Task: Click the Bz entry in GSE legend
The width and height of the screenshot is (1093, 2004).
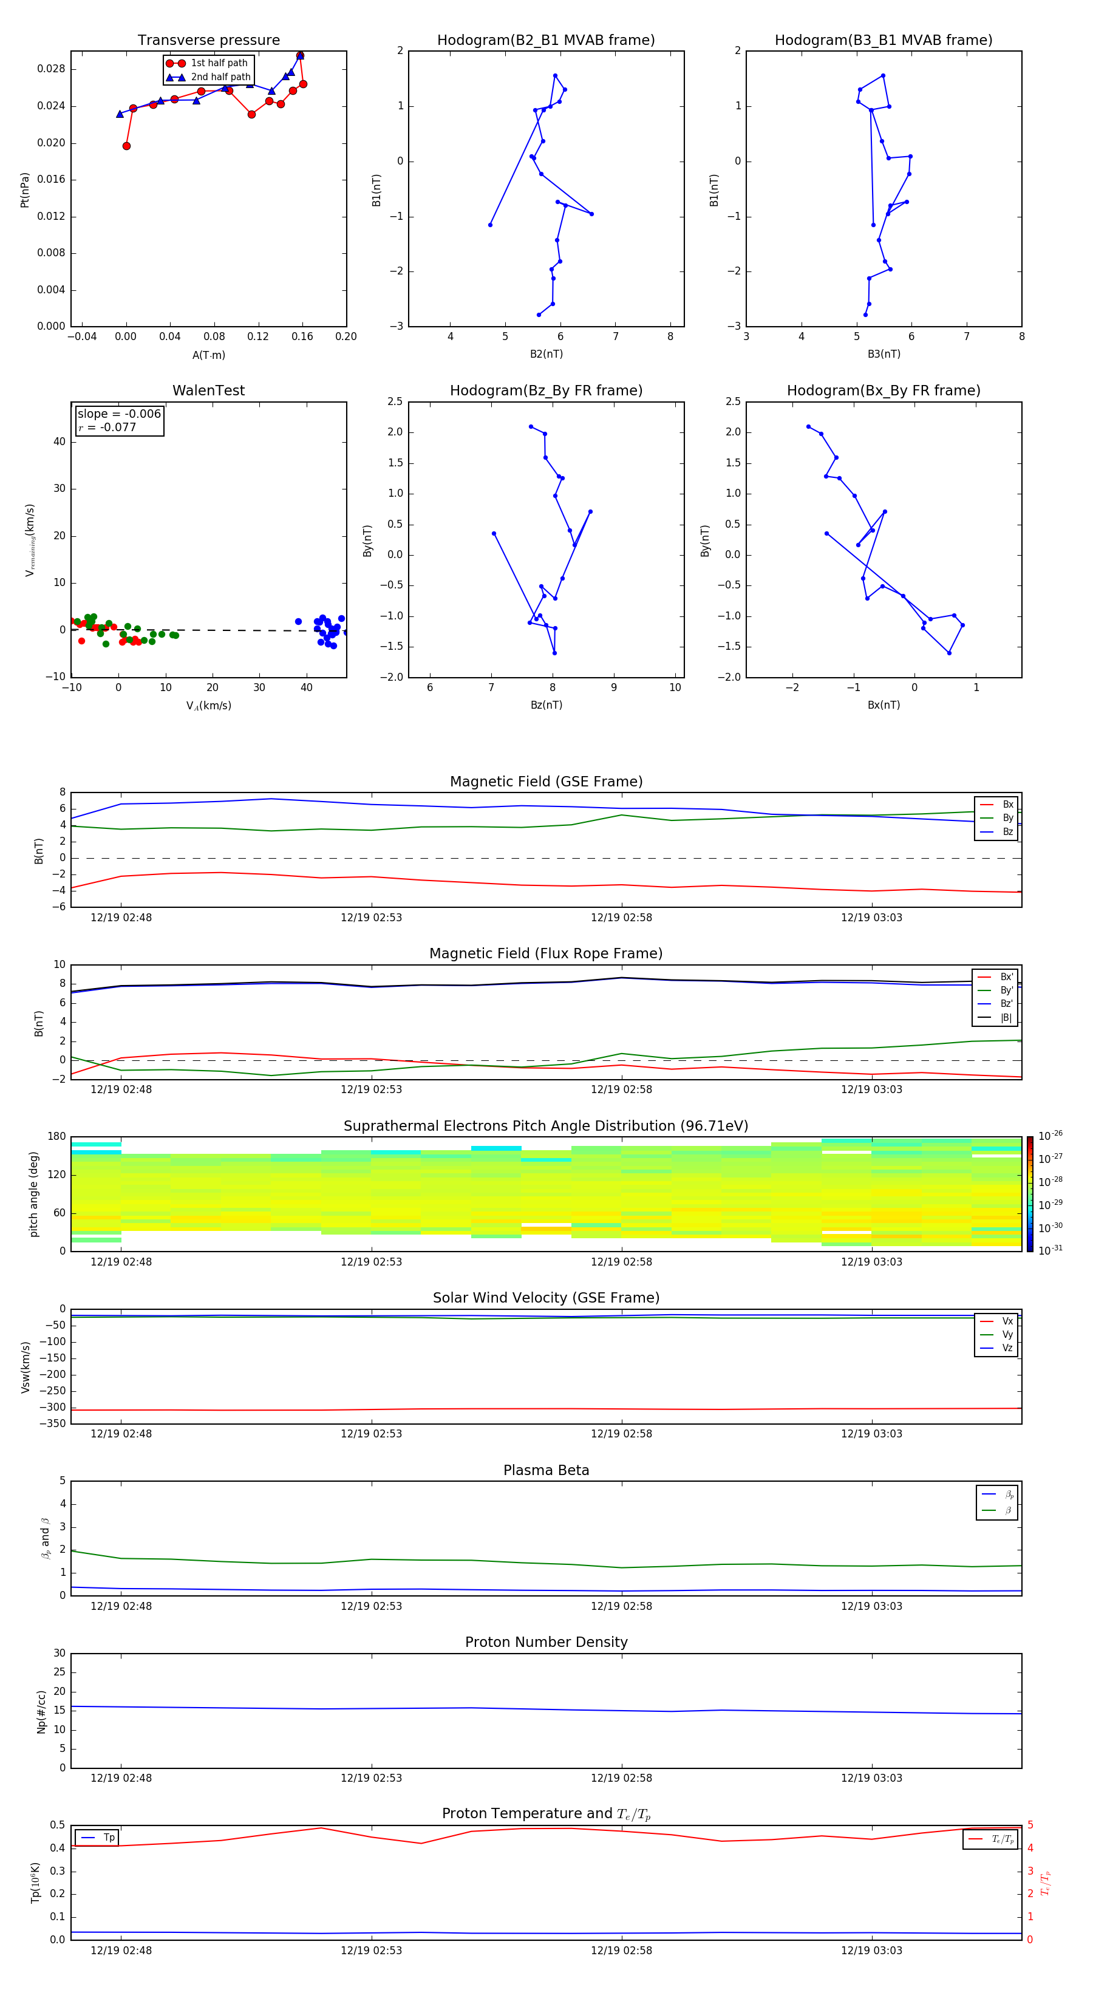Action: 996,833
